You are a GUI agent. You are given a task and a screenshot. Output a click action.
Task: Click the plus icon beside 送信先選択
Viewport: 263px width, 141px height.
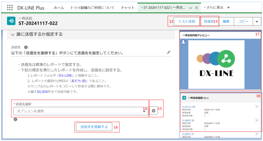[154, 111]
